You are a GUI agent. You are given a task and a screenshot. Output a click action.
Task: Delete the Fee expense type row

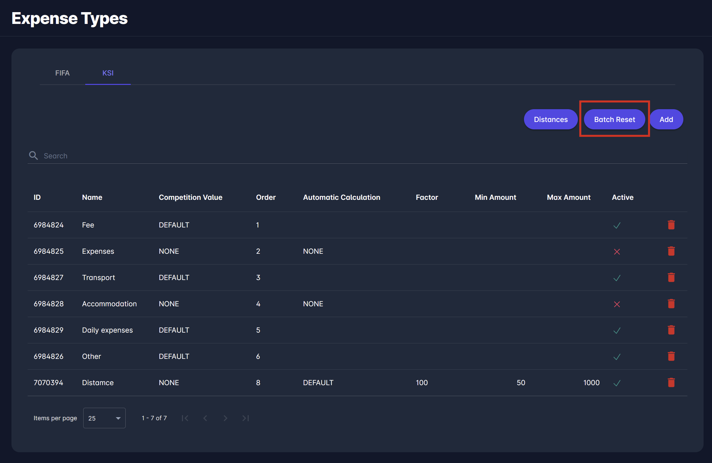tap(671, 225)
